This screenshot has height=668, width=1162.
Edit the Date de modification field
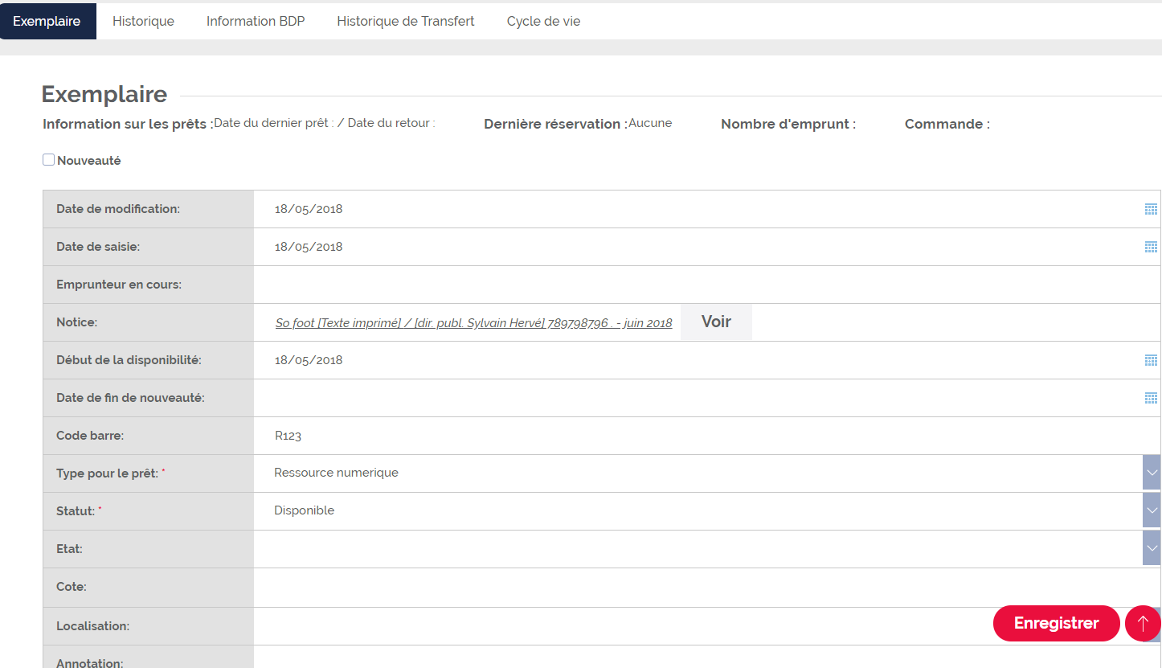pos(698,209)
